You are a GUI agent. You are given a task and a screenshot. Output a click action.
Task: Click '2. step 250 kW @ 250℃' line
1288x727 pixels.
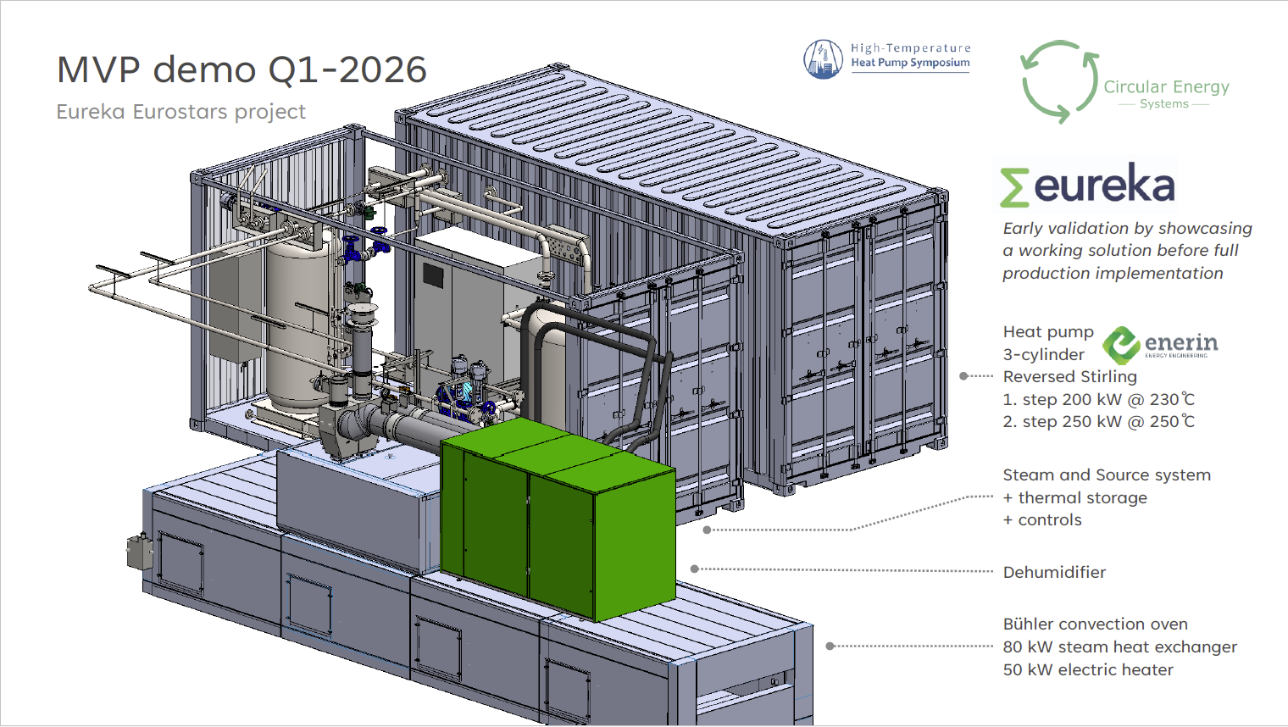click(1099, 422)
